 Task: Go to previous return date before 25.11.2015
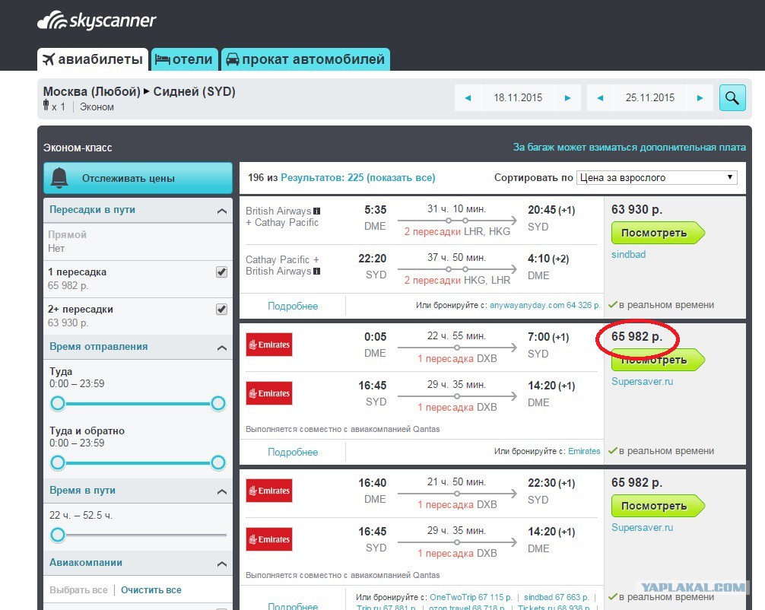pyautogui.click(x=600, y=97)
